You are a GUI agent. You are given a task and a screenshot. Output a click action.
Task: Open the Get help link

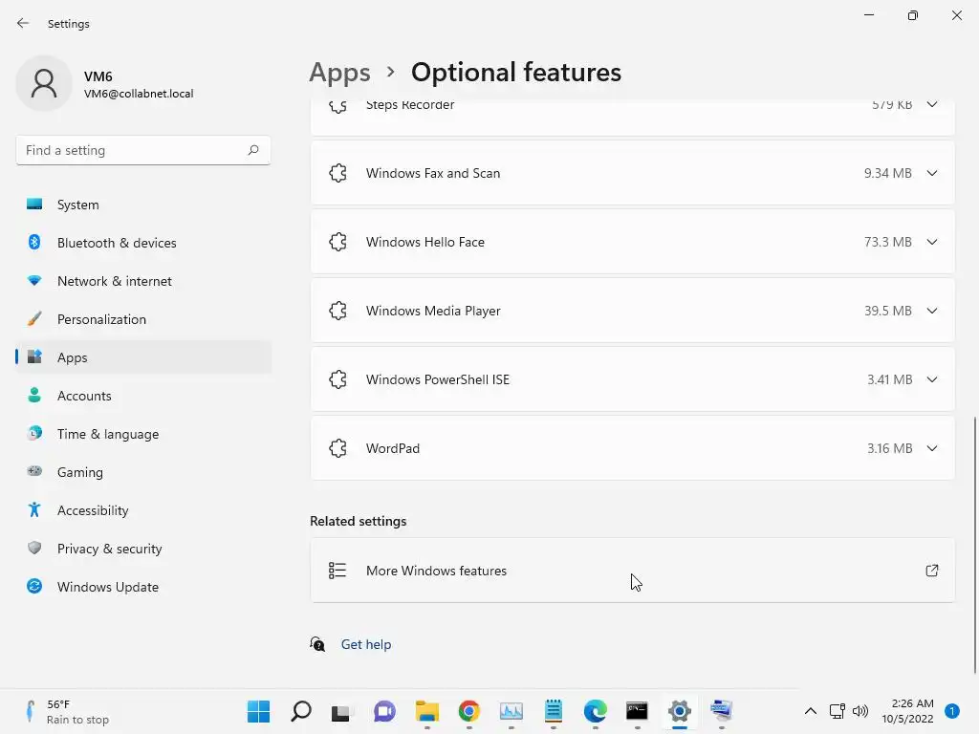pyautogui.click(x=366, y=644)
